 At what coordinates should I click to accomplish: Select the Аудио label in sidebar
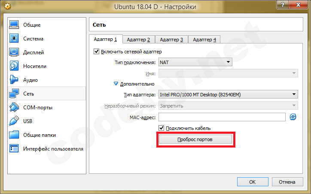[x=30, y=80]
